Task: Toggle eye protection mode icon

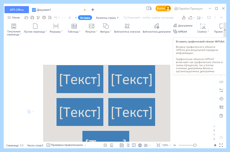Action: 146,145
